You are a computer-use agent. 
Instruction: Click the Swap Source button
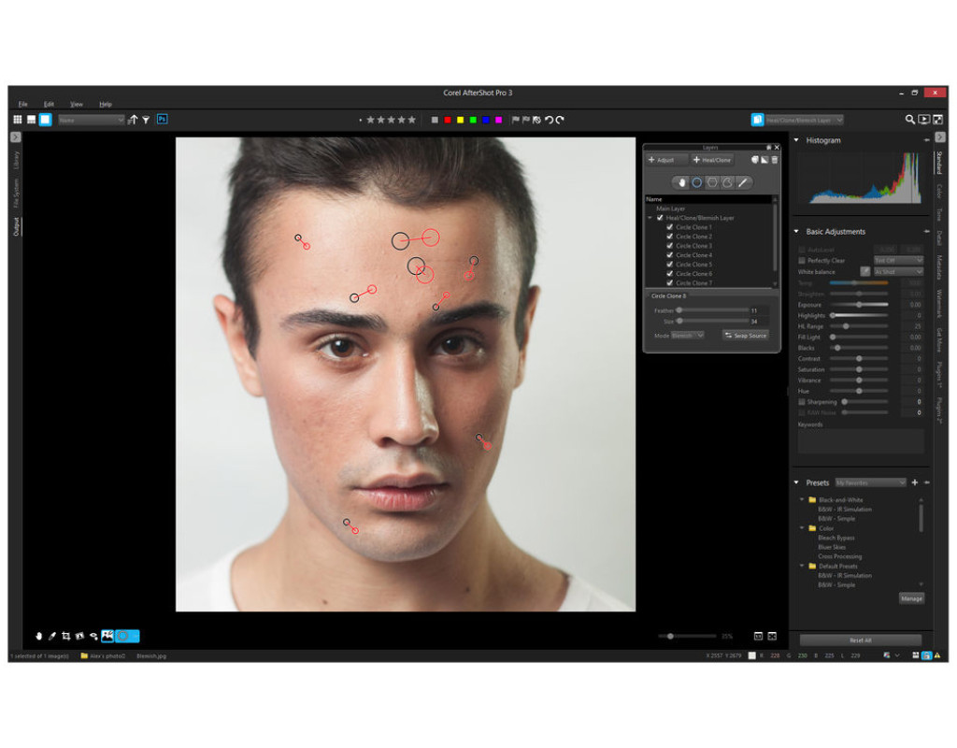point(746,335)
